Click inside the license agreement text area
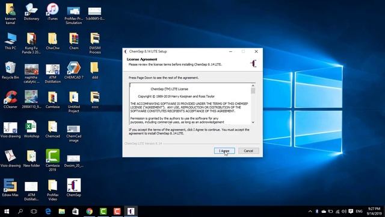 190,104
